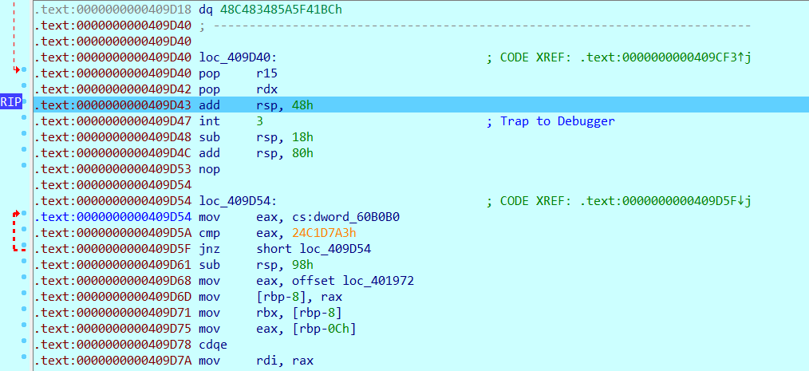This screenshot has height=371, width=809.
Task: Click the RIP instruction pointer marker
Action: 11,102
